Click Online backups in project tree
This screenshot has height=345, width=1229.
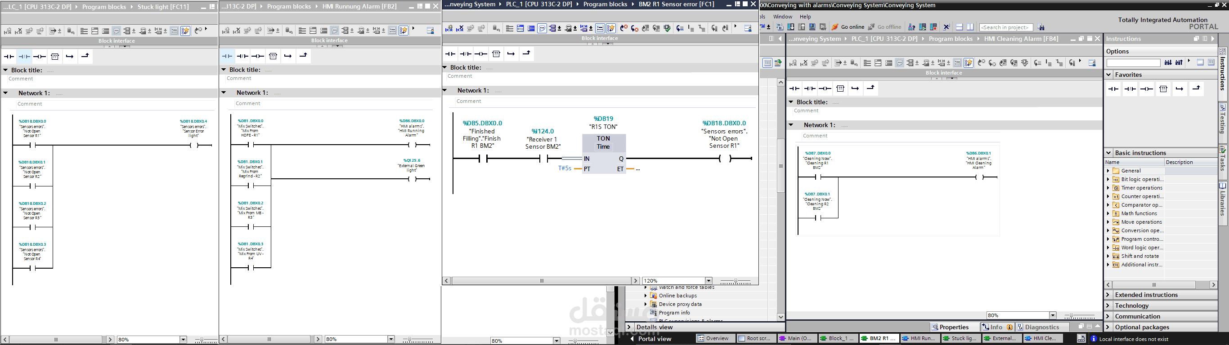[x=677, y=296]
